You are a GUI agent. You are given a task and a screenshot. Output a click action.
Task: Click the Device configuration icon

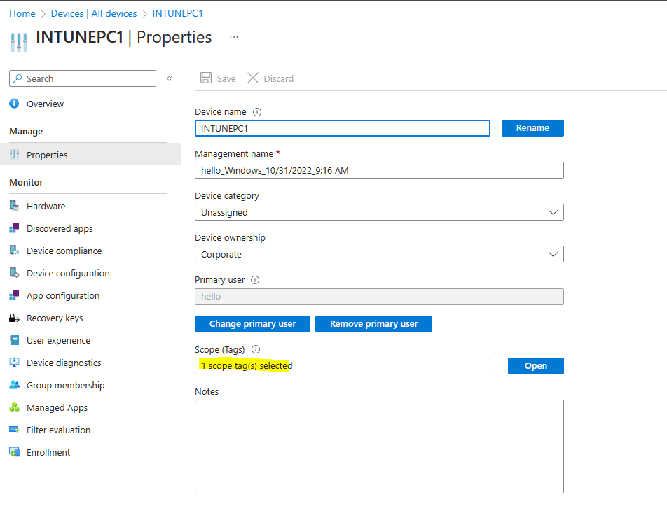click(x=15, y=273)
